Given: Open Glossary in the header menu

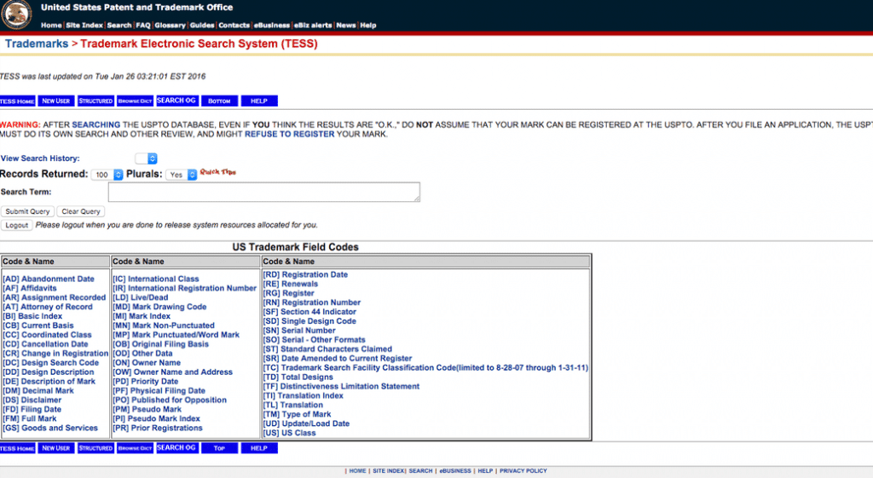Looking at the screenshot, I should (170, 26).
